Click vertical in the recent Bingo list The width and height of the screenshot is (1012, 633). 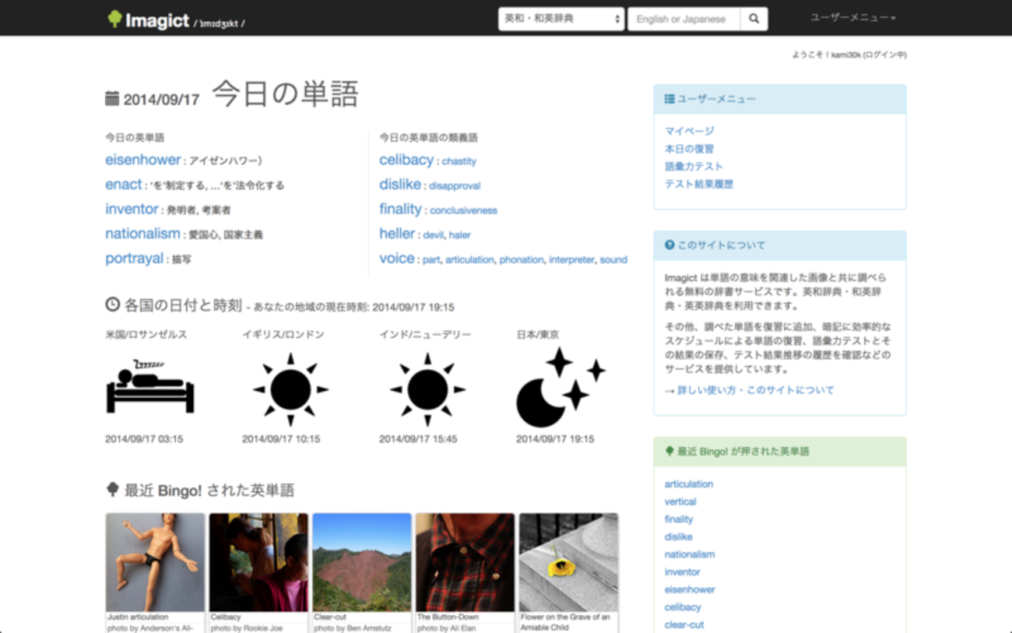[680, 501]
